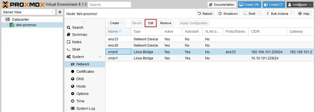The width and height of the screenshot is (315, 112).
Task: Click the Help button
Action: click(304, 14)
